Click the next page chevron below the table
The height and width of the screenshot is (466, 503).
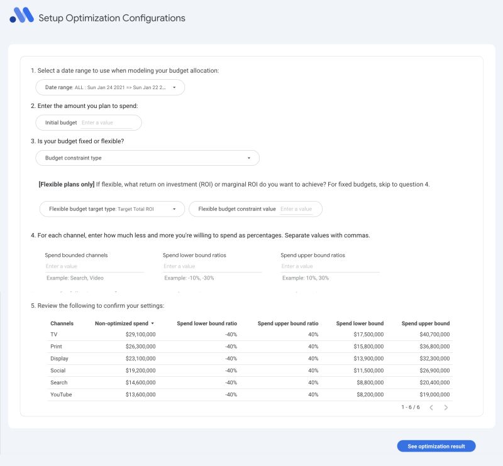click(x=446, y=407)
